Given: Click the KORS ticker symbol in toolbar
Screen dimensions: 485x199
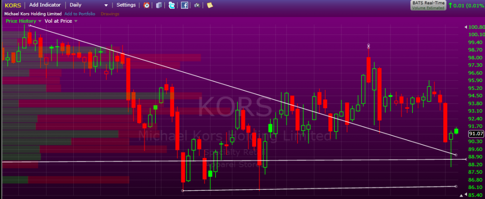Looking at the screenshot, I should [x=13, y=5].
